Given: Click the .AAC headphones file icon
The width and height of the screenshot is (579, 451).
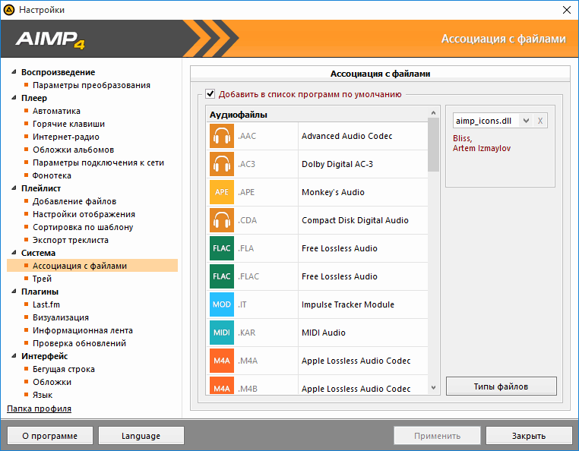Looking at the screenshot, I should (222, 136).
